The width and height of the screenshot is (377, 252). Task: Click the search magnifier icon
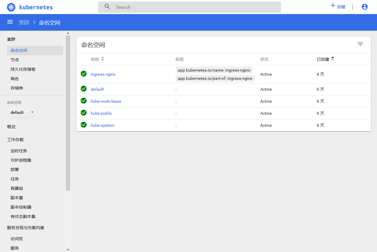107,7
